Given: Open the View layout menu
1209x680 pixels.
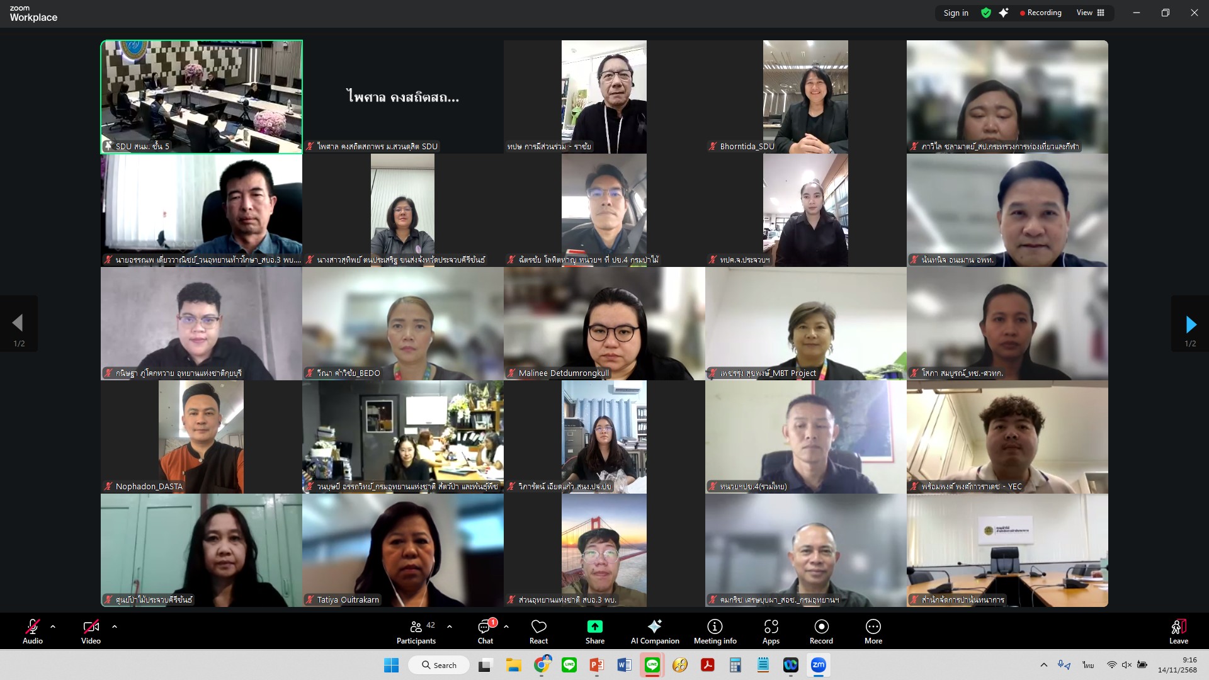Looking at the screenshot, I should 1091,13.
